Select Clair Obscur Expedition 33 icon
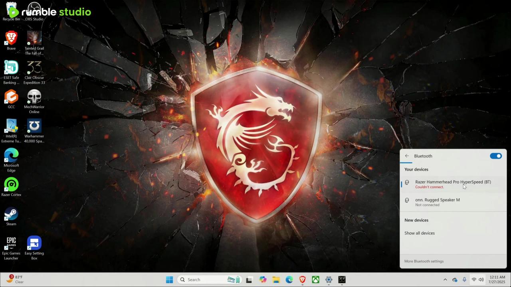This screenshot has width=511, height=287. click(34, 73)
